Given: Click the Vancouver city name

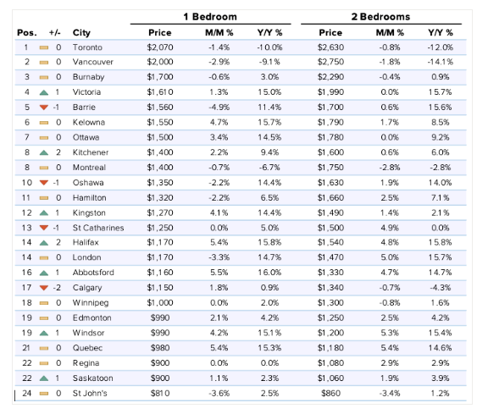Looking at the screenshot, I should pos(92,62).
